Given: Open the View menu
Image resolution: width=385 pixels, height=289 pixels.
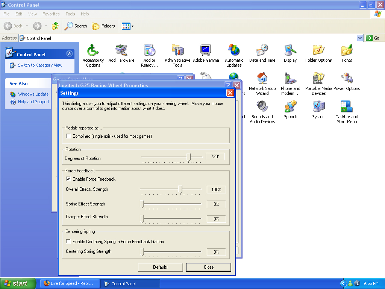Looking at the screenshot, I should tap(32, 14).
